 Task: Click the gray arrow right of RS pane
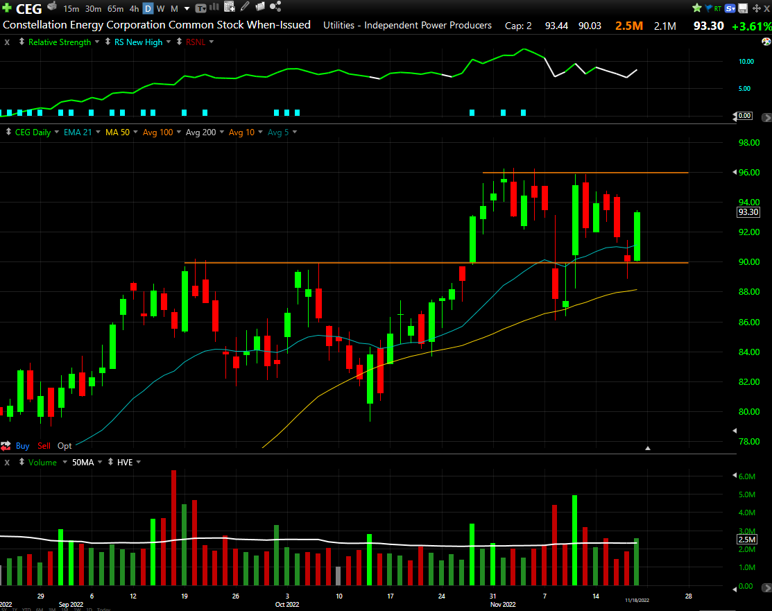tap(766, 118)
